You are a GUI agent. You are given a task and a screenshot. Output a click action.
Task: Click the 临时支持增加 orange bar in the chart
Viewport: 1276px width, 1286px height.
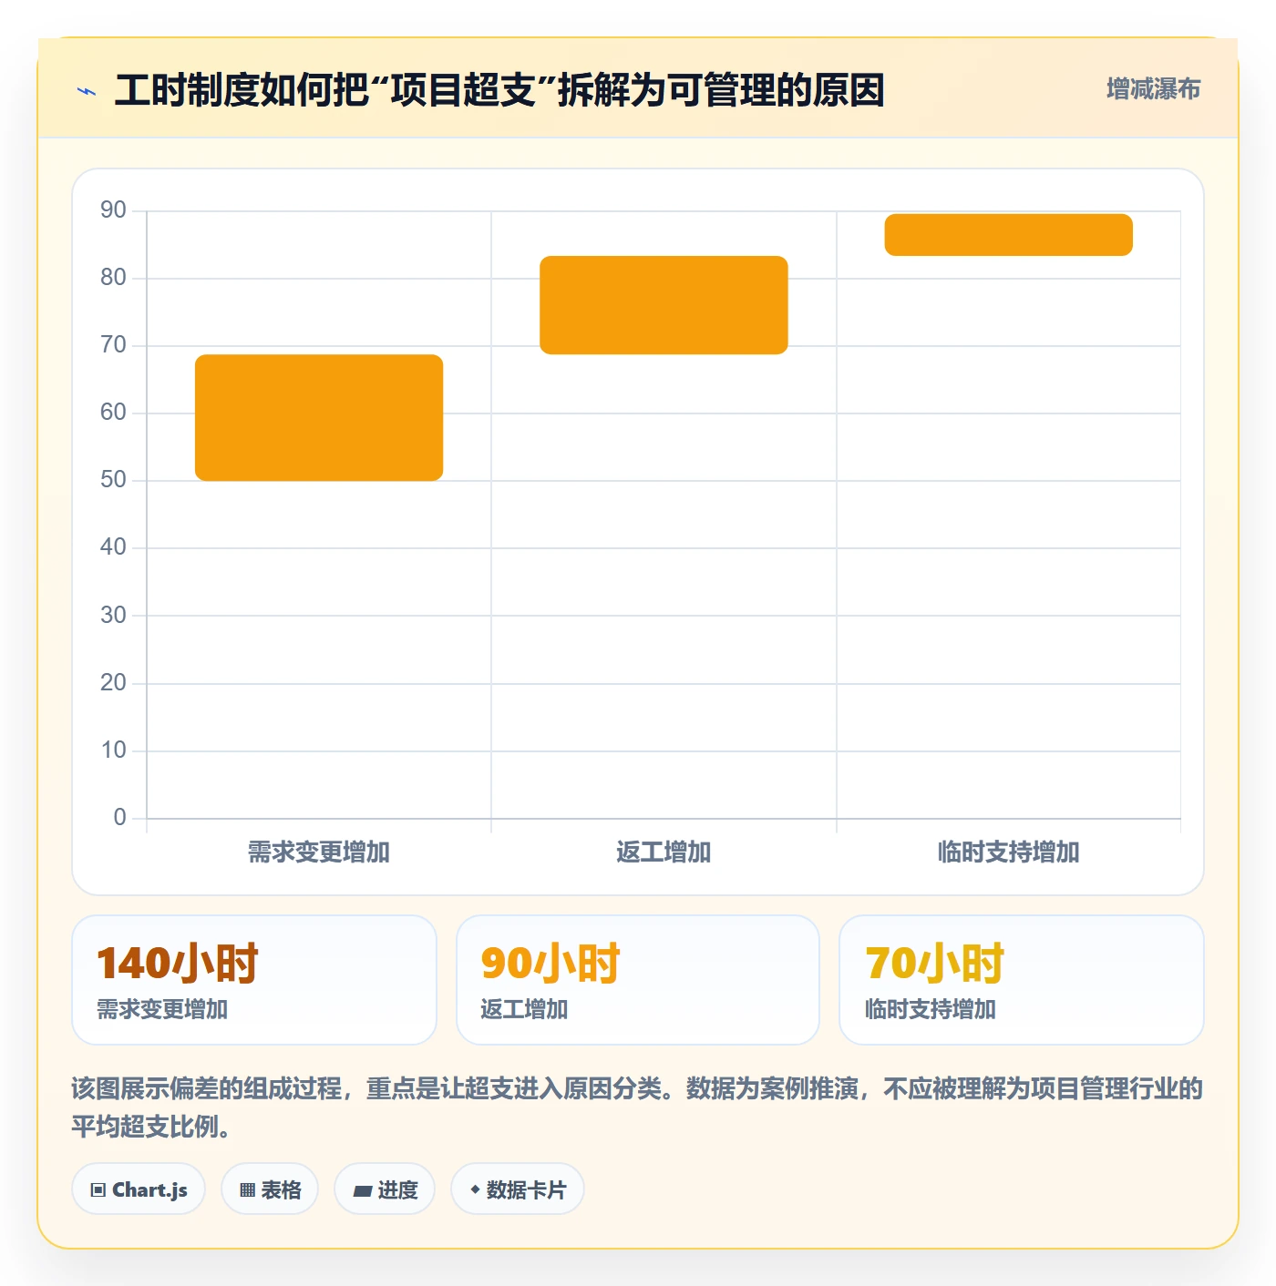[x=1009, y=235]
